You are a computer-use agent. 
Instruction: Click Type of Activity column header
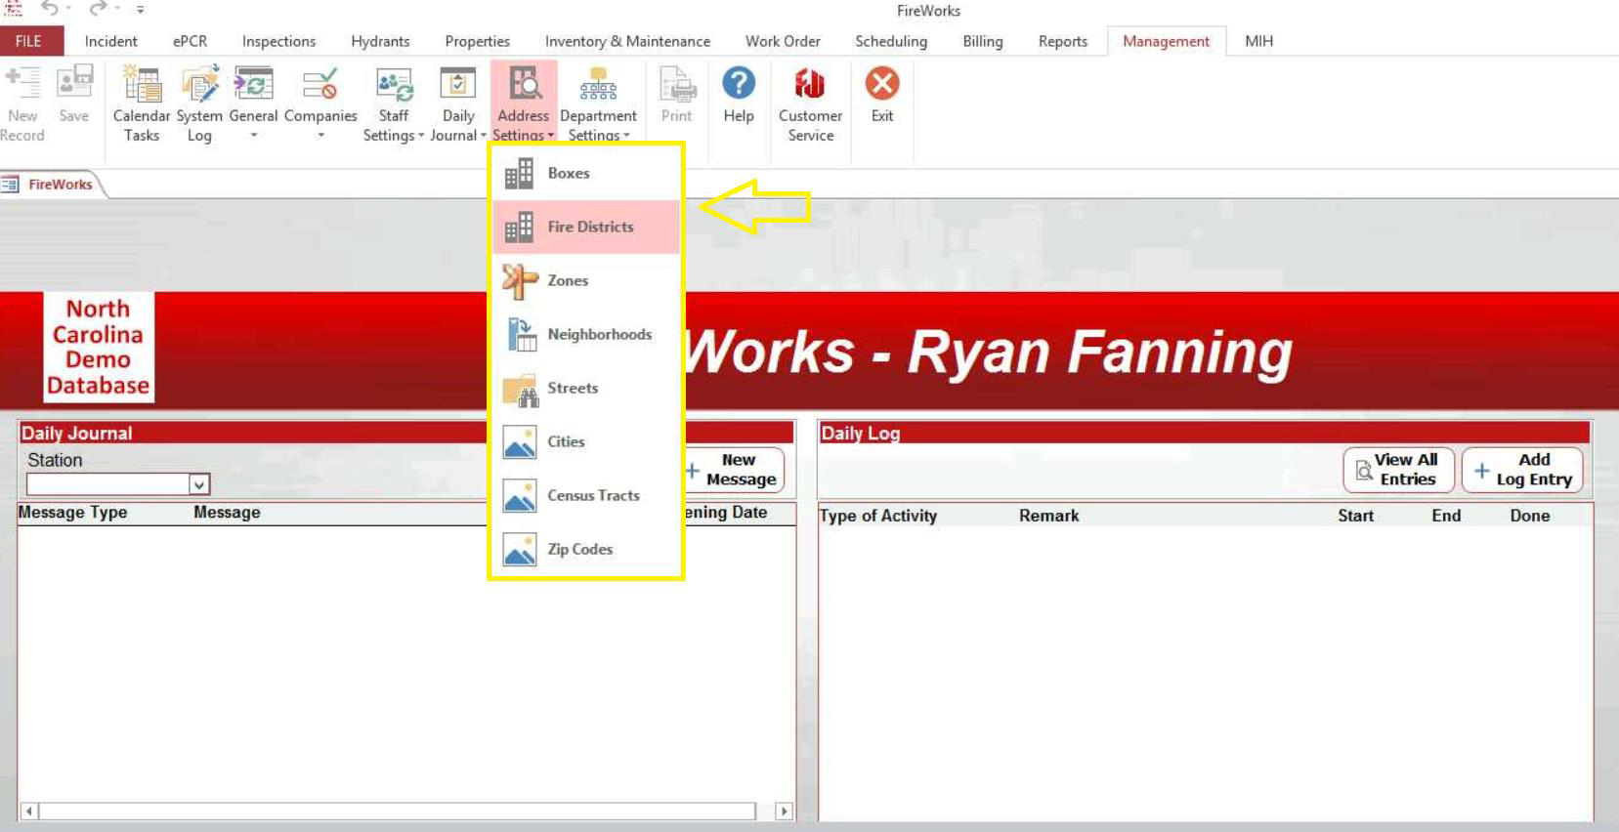(x=877, y=516)
